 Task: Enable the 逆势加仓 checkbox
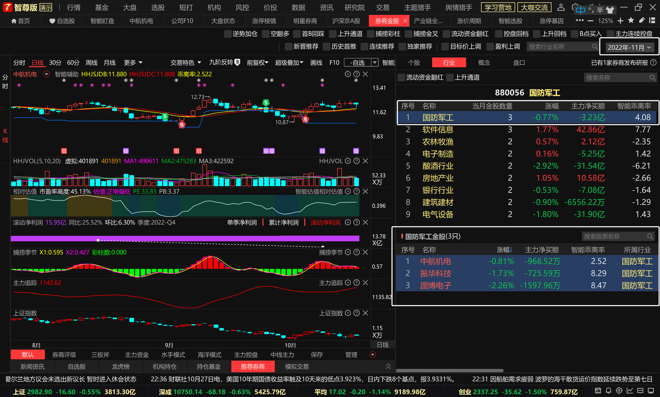[x=227, y=34]
